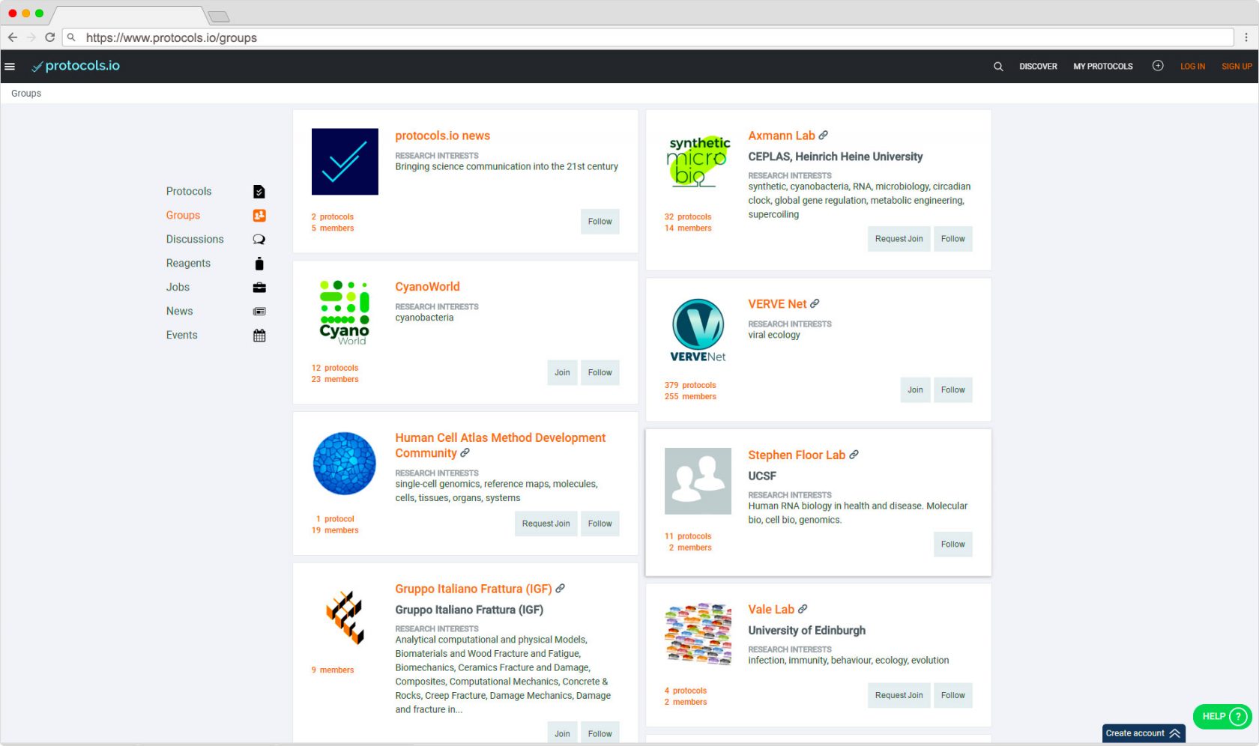
Task: Open MY PROTOCOLS from the top menu
Action: click(1102, 66)
